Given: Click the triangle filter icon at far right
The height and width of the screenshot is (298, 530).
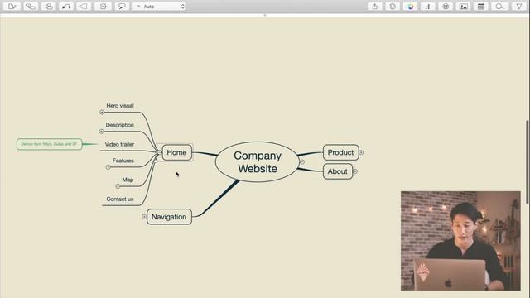Looking at the screenshot, I should click(519, 7).
